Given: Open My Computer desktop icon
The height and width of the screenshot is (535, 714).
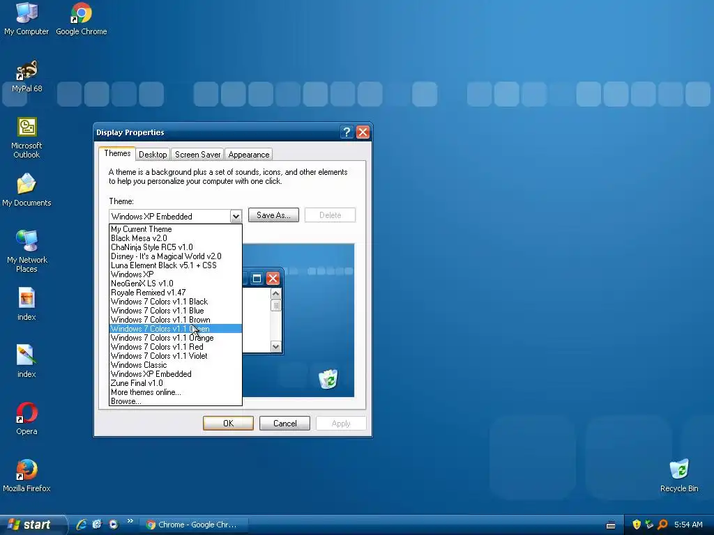Looking at the screenshot, I should click(x=26, y=19).
